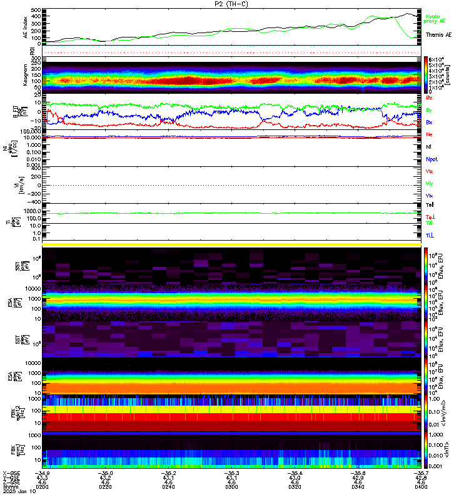Screen dimensions: 469x500
Task: Click the Y-GSE value '43.0'
Action: (295, 477)
